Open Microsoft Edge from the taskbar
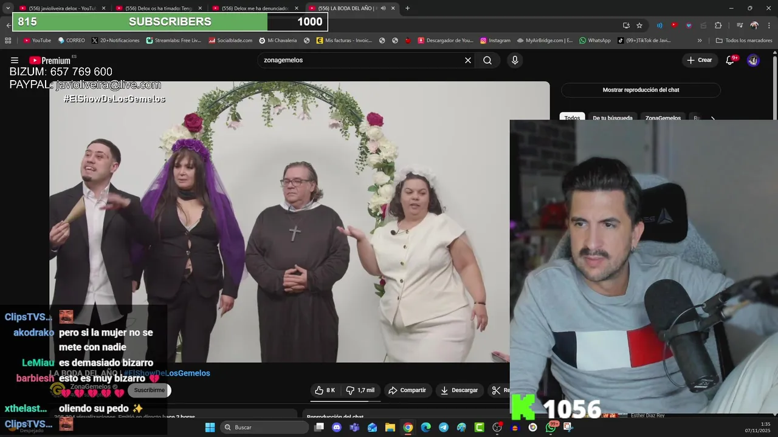 [x=425, y=427]
